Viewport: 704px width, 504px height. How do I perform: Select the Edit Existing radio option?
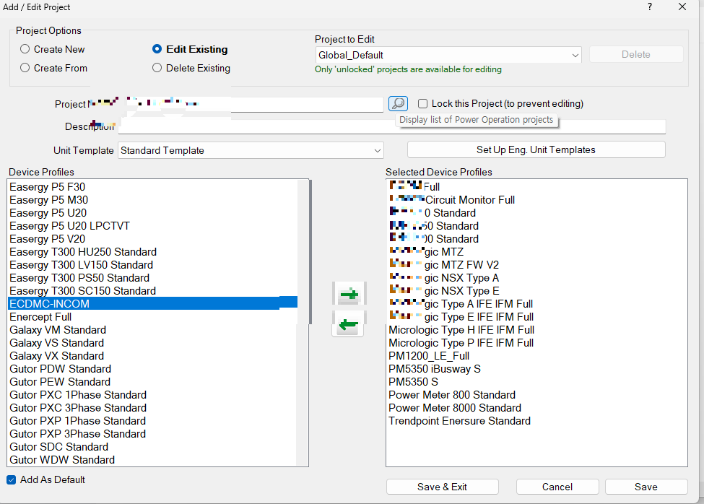tap(190, 49)
